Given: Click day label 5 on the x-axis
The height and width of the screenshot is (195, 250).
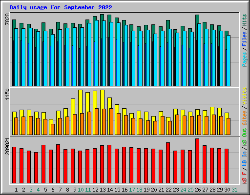Looking at the screenshot, I should [x=45, y=190].
